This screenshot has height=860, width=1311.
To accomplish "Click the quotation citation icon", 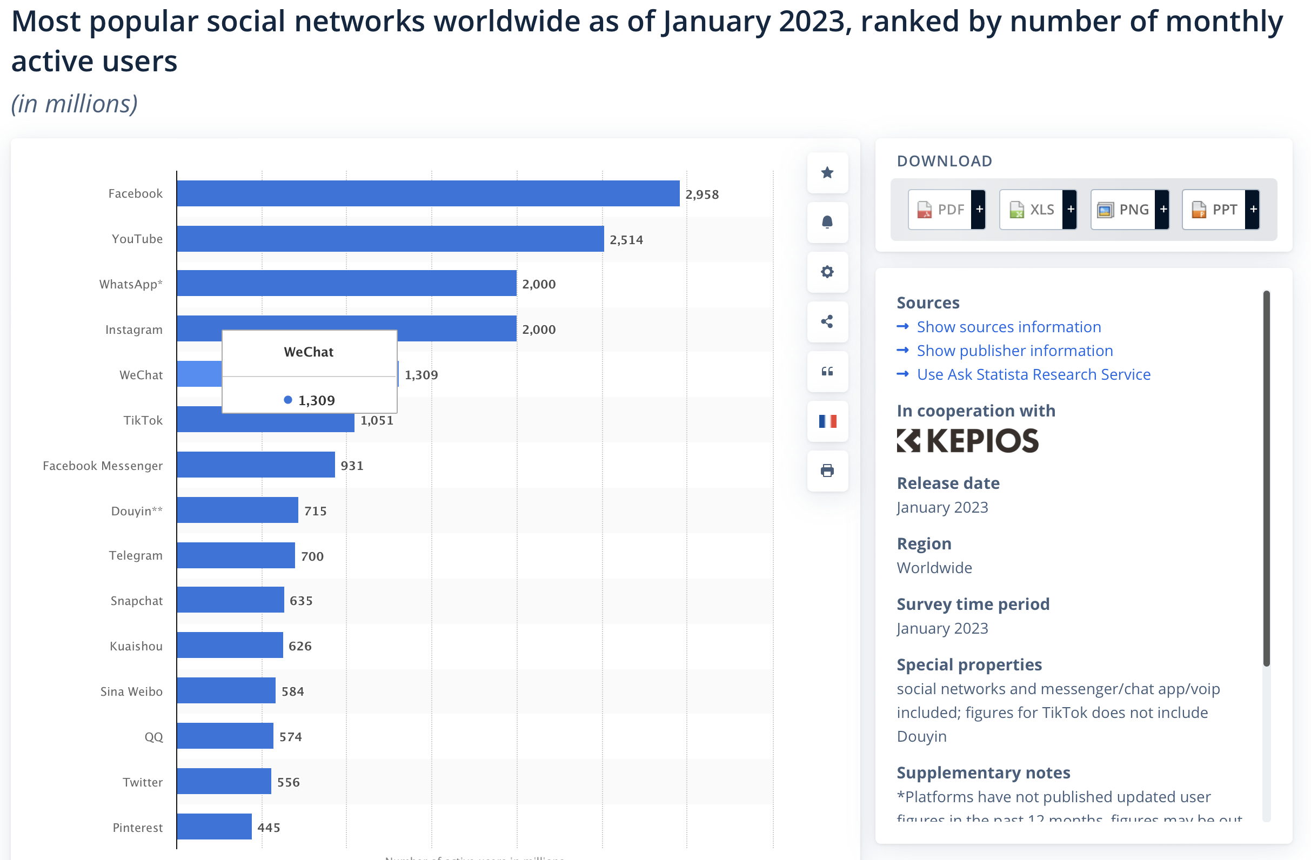I will [827, 372].
